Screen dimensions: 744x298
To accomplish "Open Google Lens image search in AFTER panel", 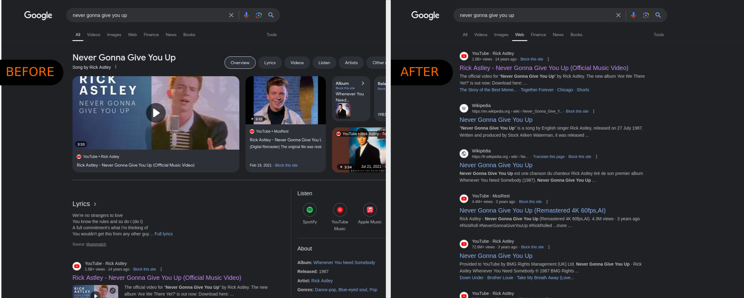I will pos(646,15).
